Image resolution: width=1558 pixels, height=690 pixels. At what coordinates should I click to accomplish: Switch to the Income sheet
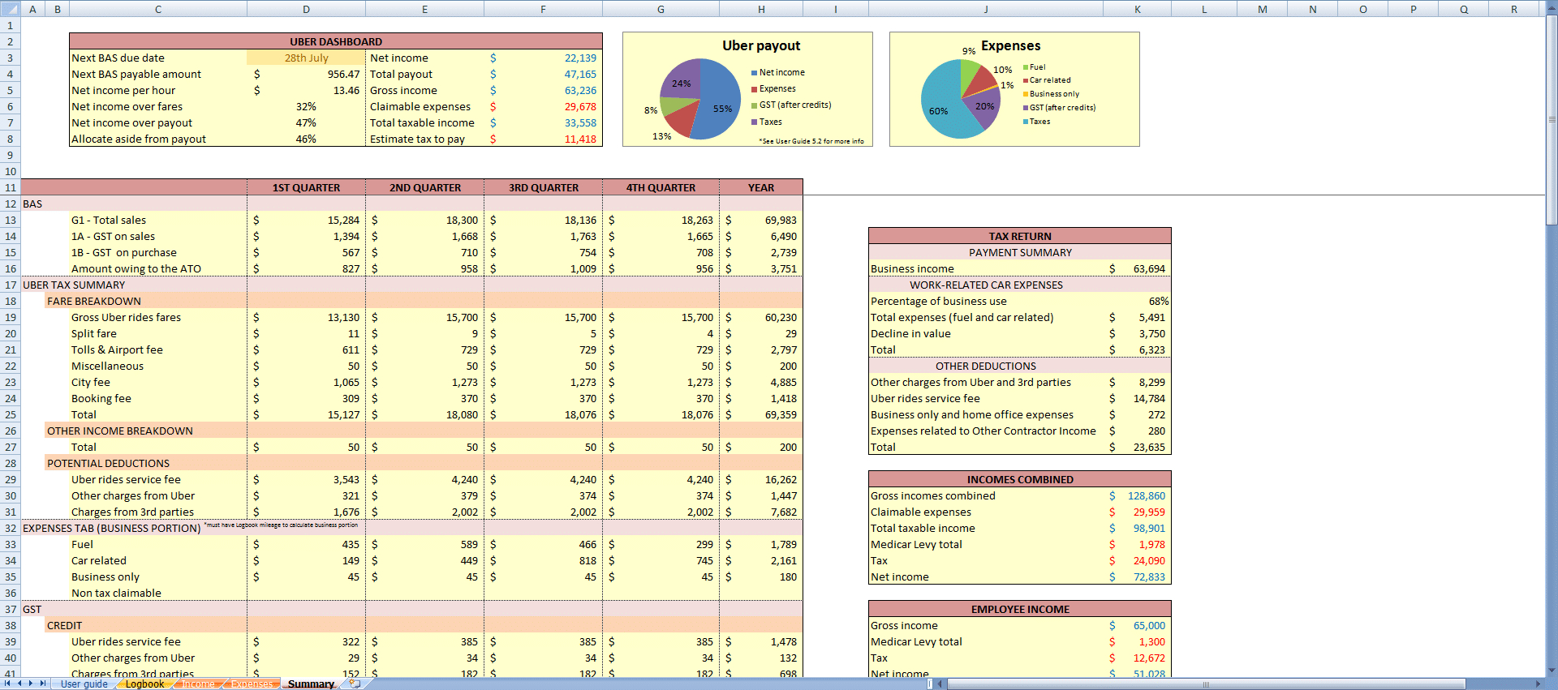[199, 684]
